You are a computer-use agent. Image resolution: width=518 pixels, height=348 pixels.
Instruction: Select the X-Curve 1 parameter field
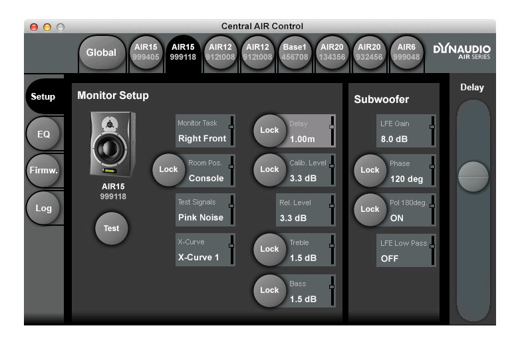click(x=205, y=250)
